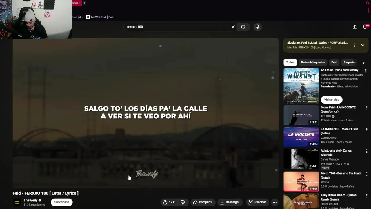Open Tony Dize Quizás Remix title
Screen dimensions: 371x209
coord(339,197)
